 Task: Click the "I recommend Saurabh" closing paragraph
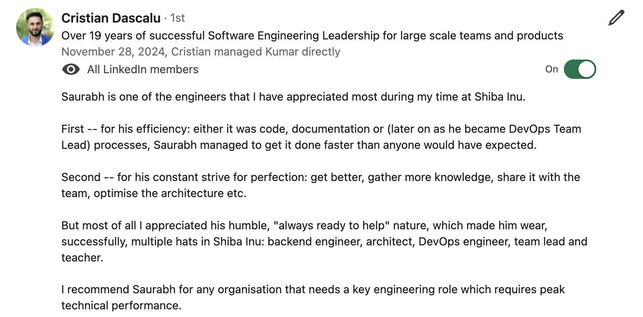coord(313,298)
